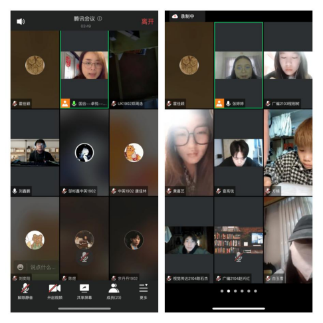Tap muted mic overlay on bookshelf video
The width and height of the screenshot is (323, 323).
[239, 257]
